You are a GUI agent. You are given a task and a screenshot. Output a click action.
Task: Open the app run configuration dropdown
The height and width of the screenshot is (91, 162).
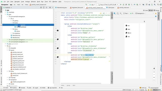(92, 5)
